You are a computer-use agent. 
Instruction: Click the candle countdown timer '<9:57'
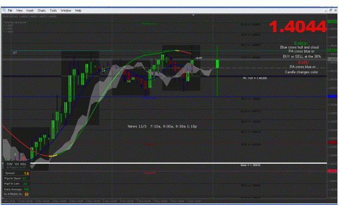coord(199,58)
